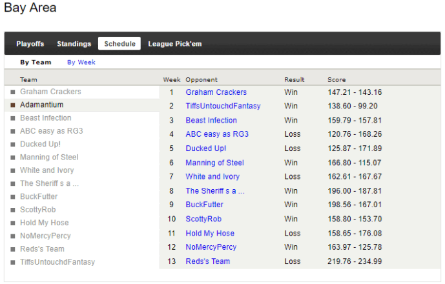Switch to By Week view
The image size is (445, 284).
pos(81,63)
